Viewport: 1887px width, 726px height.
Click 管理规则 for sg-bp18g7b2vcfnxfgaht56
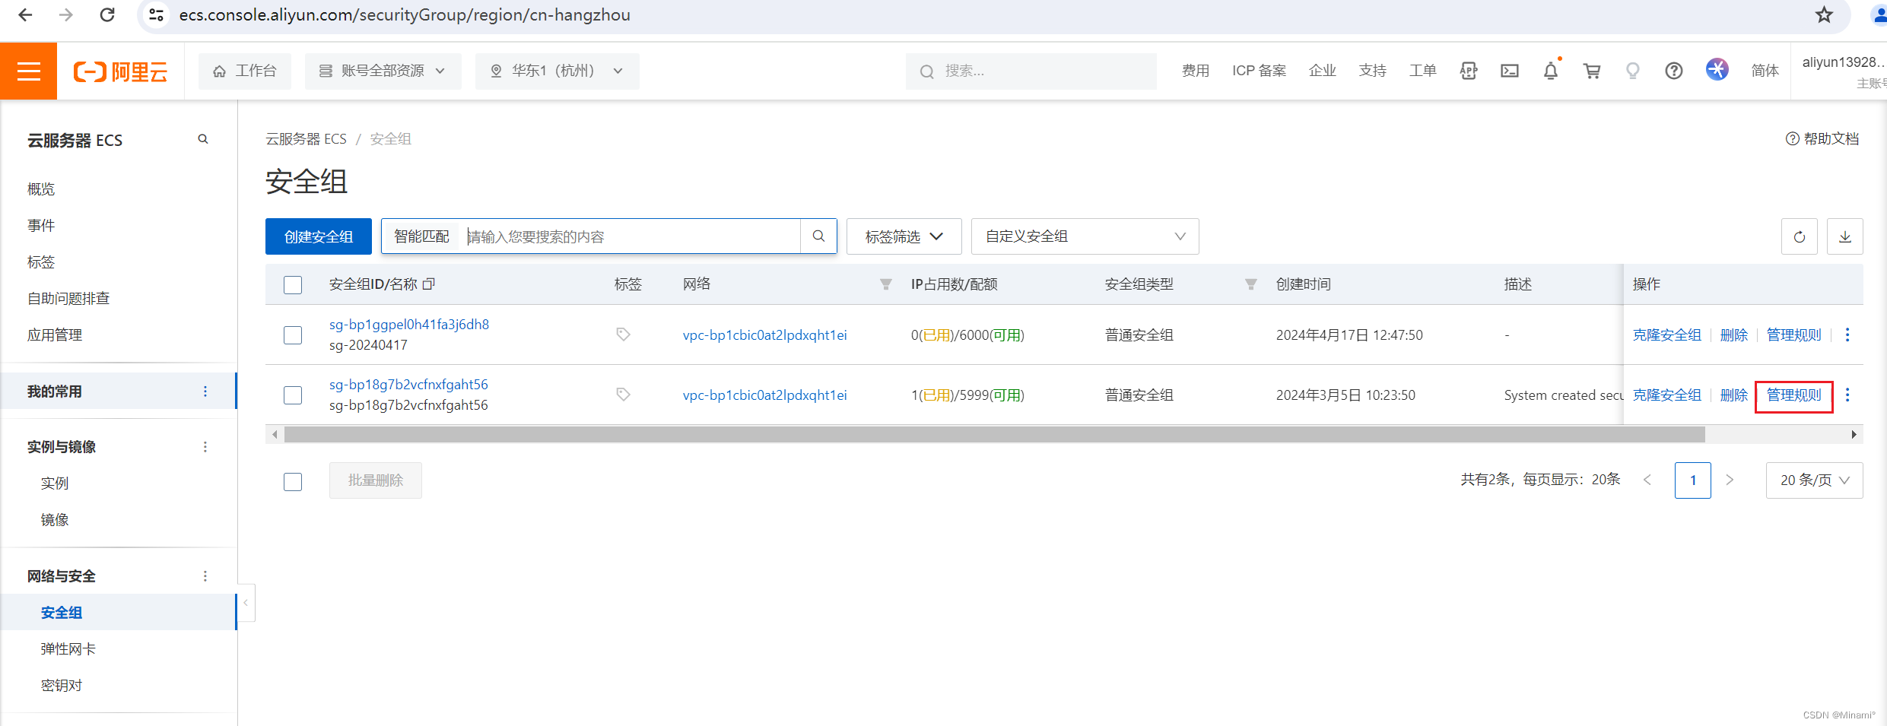[x=1793, y=395]
